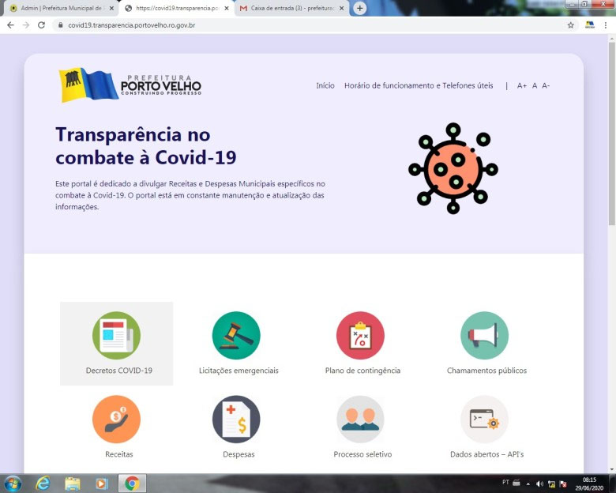
Task: Open Horário de funcionamento e Telefones úteis
Action: 419,85
